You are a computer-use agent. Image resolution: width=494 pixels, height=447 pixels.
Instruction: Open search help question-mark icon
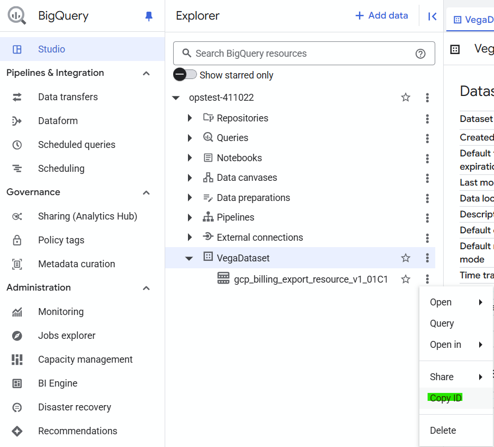coord(420,54)
